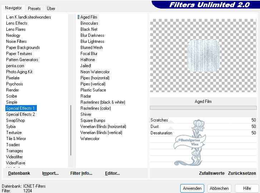Select Venetian Blinds (horizontal) filter

[x=103, y=127]
